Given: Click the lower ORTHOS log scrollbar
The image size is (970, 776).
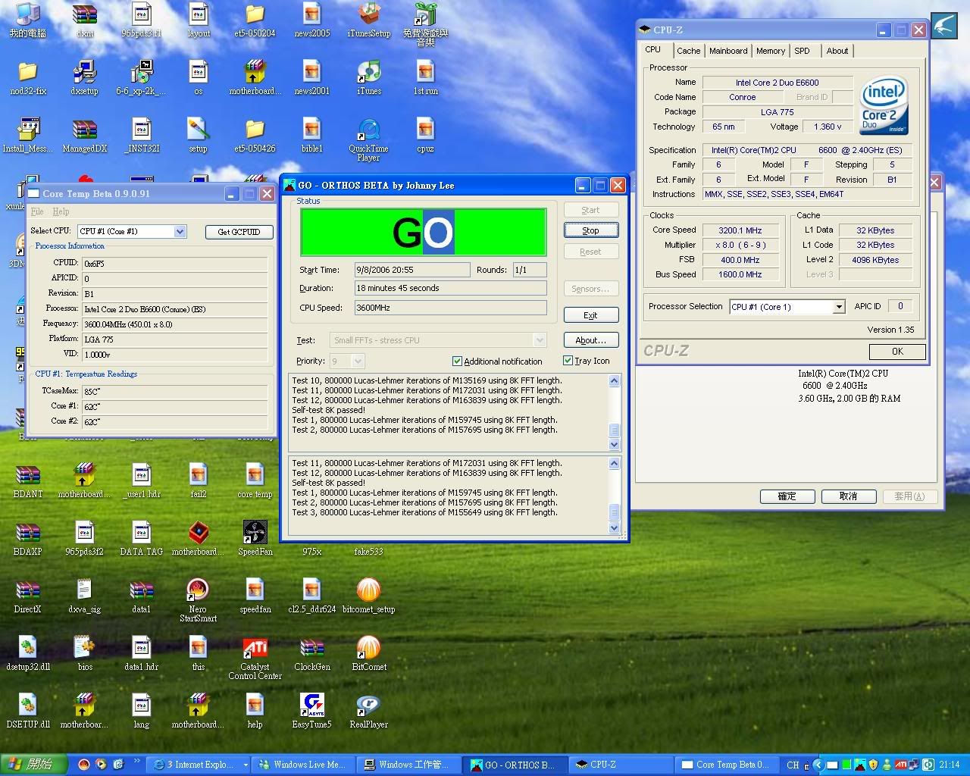Looking at the screenshot, I should [x=615, y=496].
